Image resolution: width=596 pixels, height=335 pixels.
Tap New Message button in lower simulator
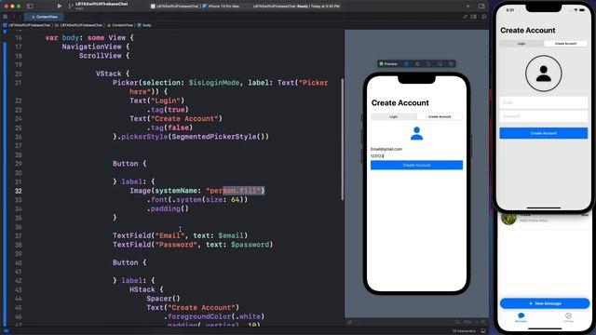[x=545, y=303]
